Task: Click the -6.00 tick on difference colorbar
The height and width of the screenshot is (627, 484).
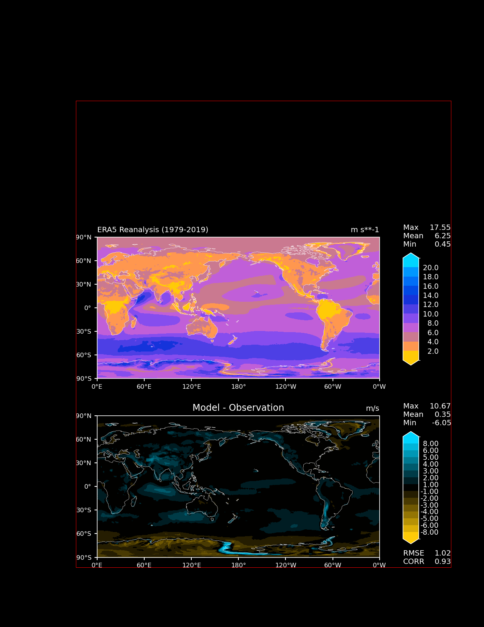Action: 429,526
